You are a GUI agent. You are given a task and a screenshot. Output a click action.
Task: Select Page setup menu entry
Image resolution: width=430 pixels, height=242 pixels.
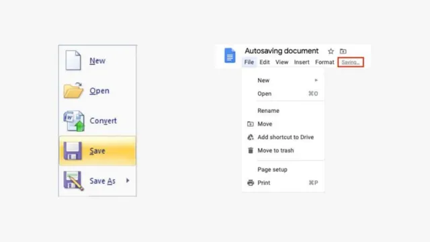click(272, 169)
